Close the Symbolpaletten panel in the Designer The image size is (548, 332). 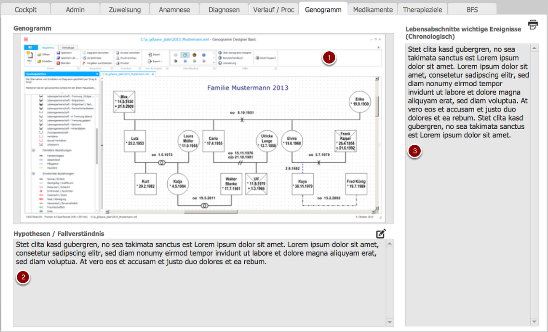coord(97,74)
